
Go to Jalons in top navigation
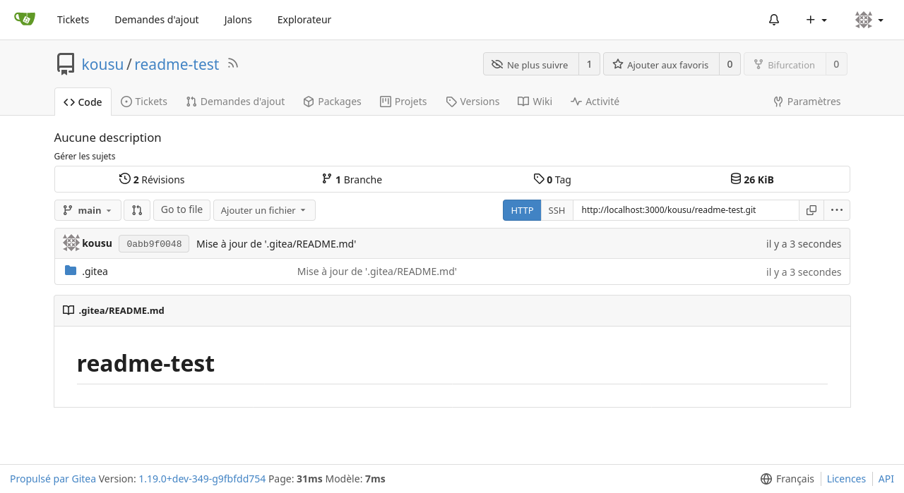tap(238, 20)
